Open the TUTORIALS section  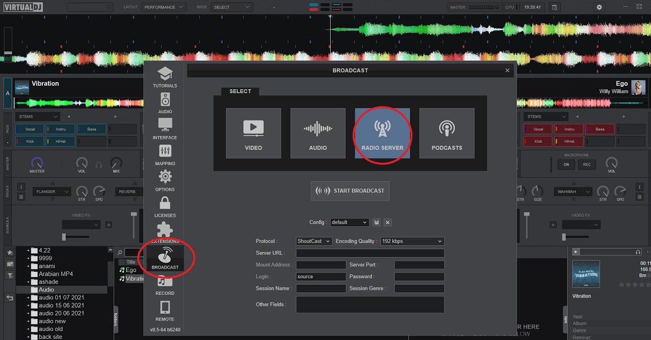[164, 77]
